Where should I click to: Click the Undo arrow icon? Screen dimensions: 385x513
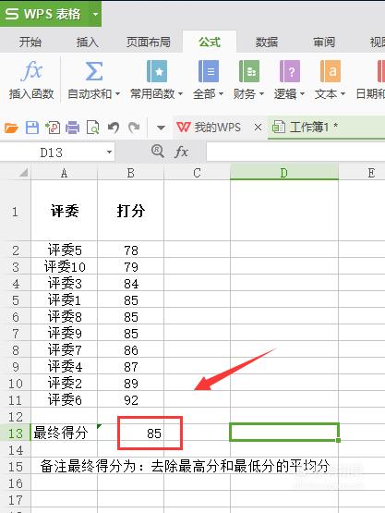[114, 128]
